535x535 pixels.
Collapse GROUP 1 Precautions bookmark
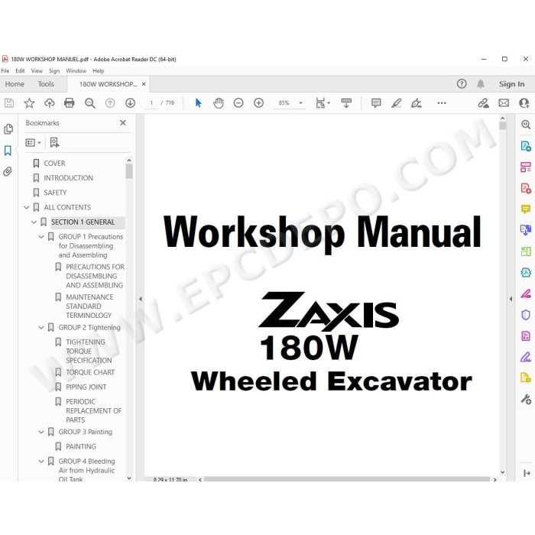pyautogui.click(x=41, y=237)
